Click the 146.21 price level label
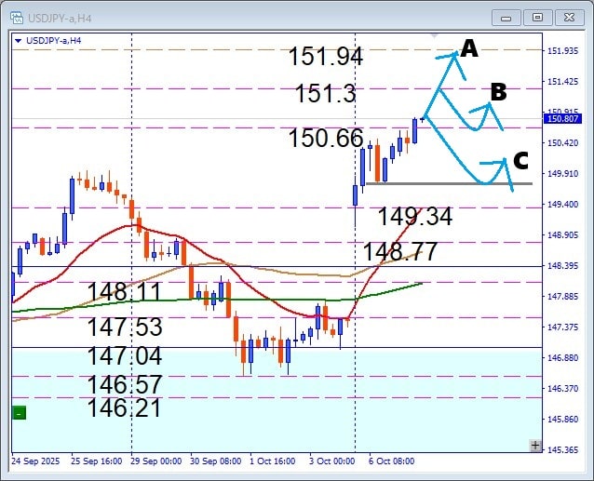This screenshot has width=594, height=481. pyautogui.click(x=125, y=408)
